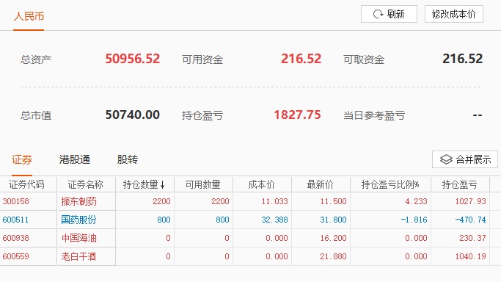This screenshot has width=501, height=282.
Task: Click profit value 230.37
Action: click(472, 238)
